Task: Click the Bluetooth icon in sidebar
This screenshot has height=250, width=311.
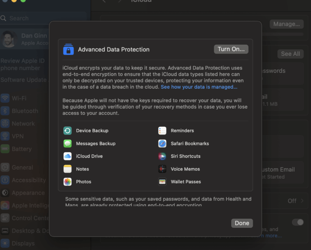Action: click(x=5, y=111)
